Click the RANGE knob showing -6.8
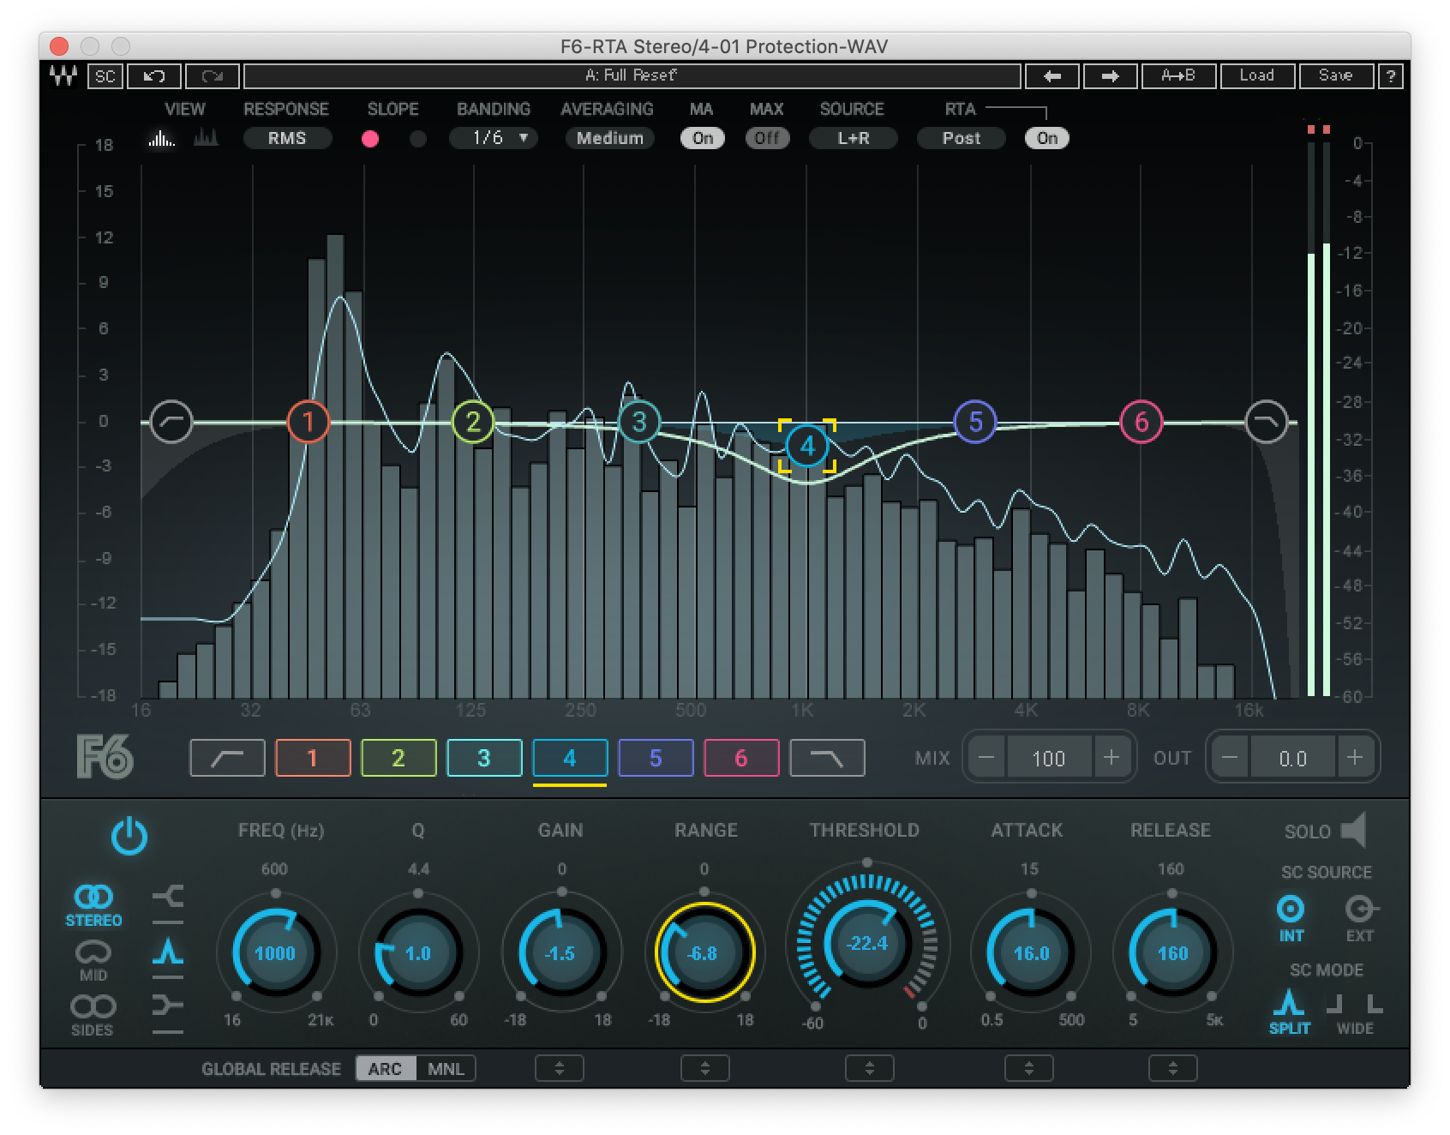Image resolution: width=1450 pixels, height=1135 pixels. 704,952
